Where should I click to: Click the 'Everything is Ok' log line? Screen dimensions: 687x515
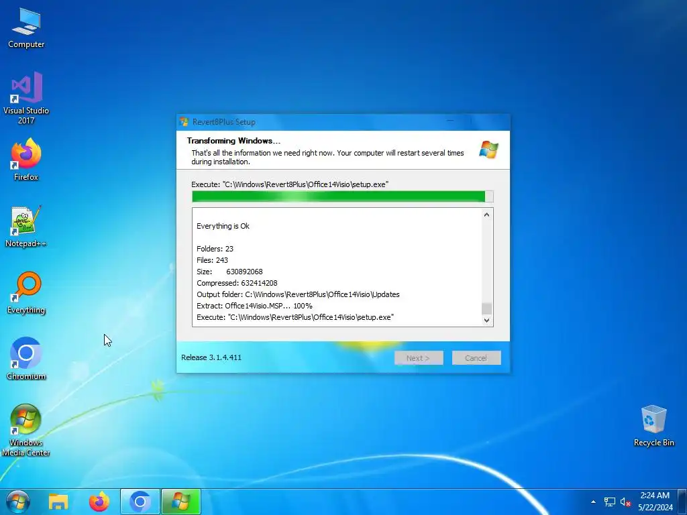(x=223, y=226)
